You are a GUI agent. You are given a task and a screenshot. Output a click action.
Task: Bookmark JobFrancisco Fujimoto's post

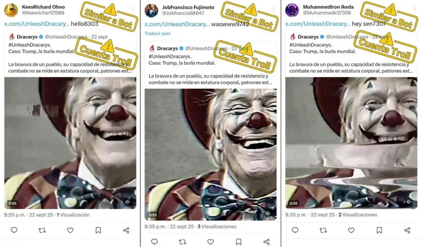(x=238, y=242)
